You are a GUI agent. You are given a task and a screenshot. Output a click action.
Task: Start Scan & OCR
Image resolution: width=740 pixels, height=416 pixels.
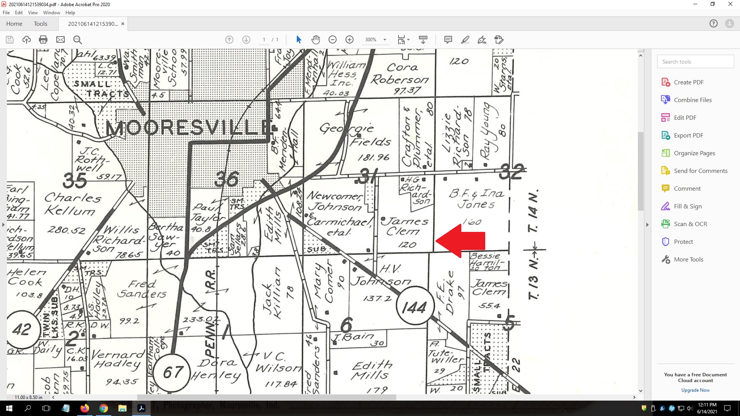click(690, 224)
